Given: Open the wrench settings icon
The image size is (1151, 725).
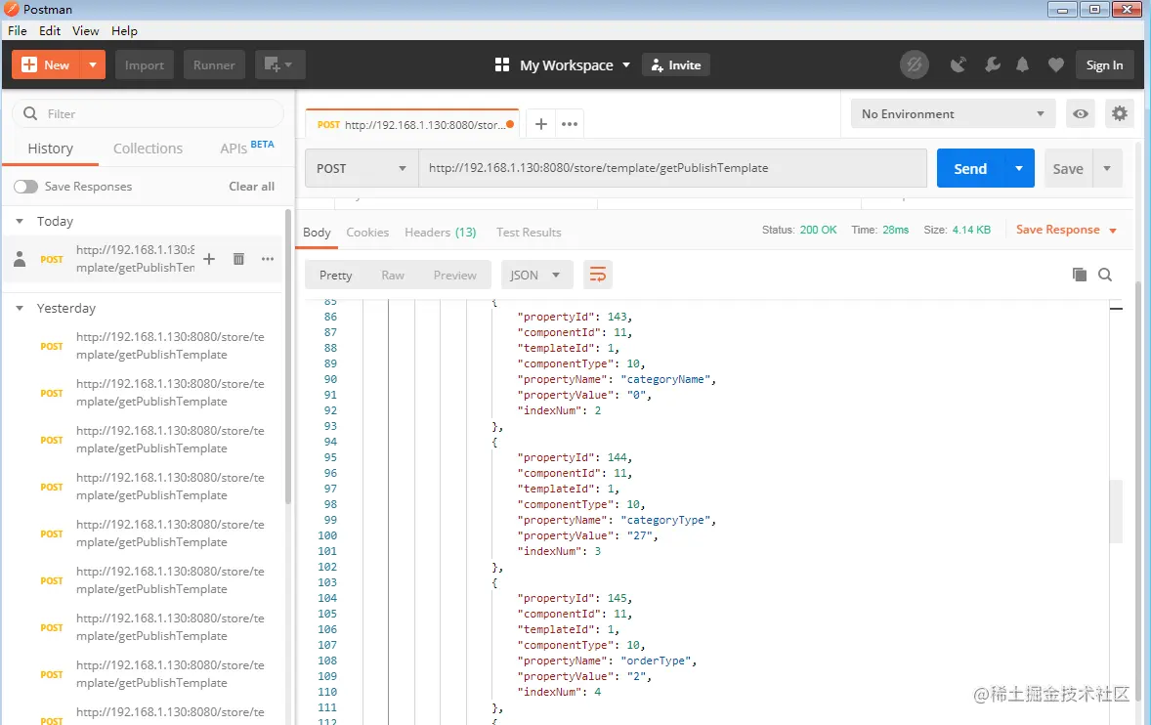Looking at the screenshot, I should [993, 65].
